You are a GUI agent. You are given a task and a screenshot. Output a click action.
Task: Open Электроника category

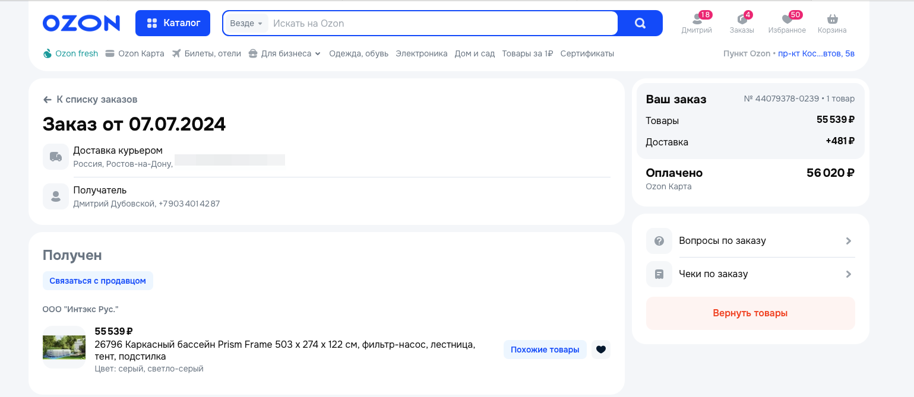[x=422, y=53]
